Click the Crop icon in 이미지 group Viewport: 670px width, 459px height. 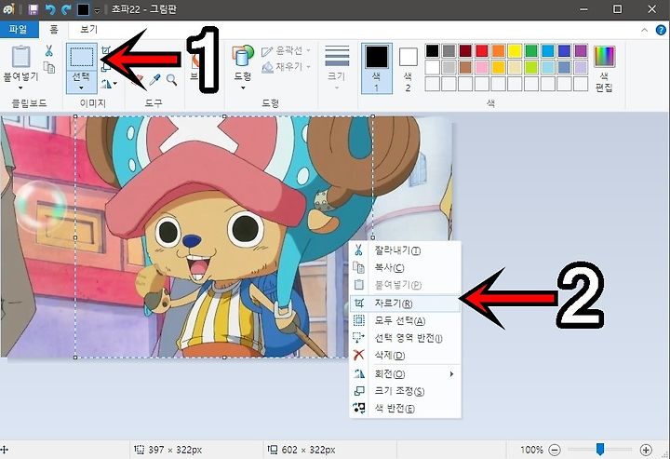[105, 51]
